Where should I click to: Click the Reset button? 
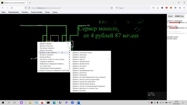170,16
